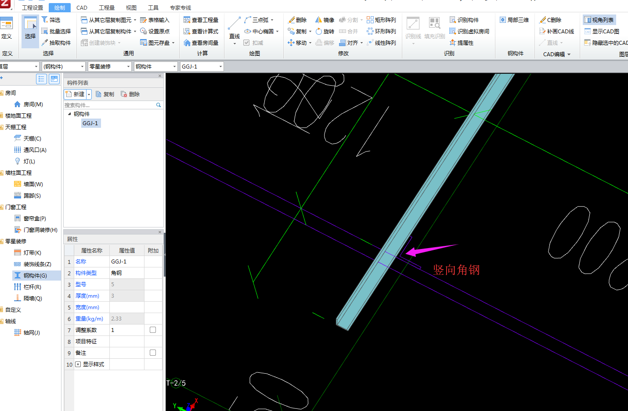Close the 构件列表 panel
Screen dimensions: 628x411
(160, 76)
